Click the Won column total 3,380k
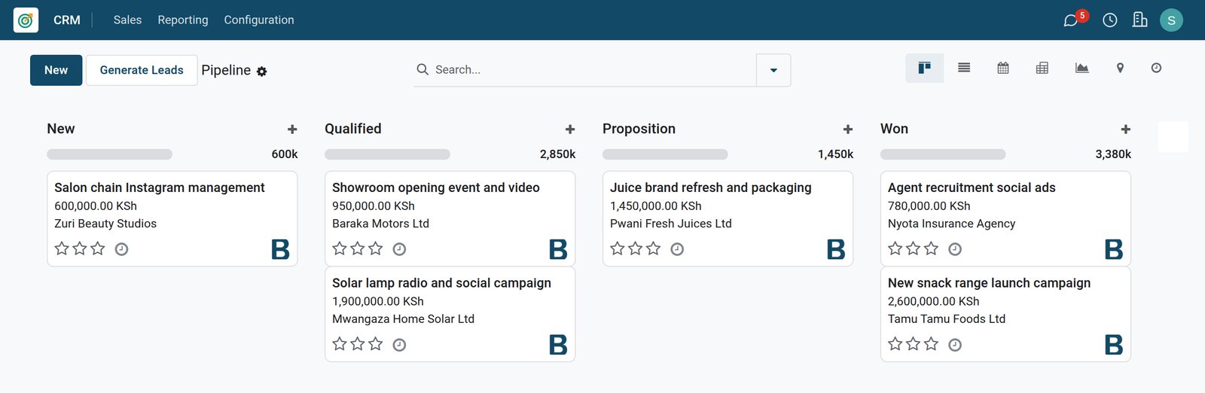Image resolution: width=1205 pixels, height=393 pixels. [1113, 154]
